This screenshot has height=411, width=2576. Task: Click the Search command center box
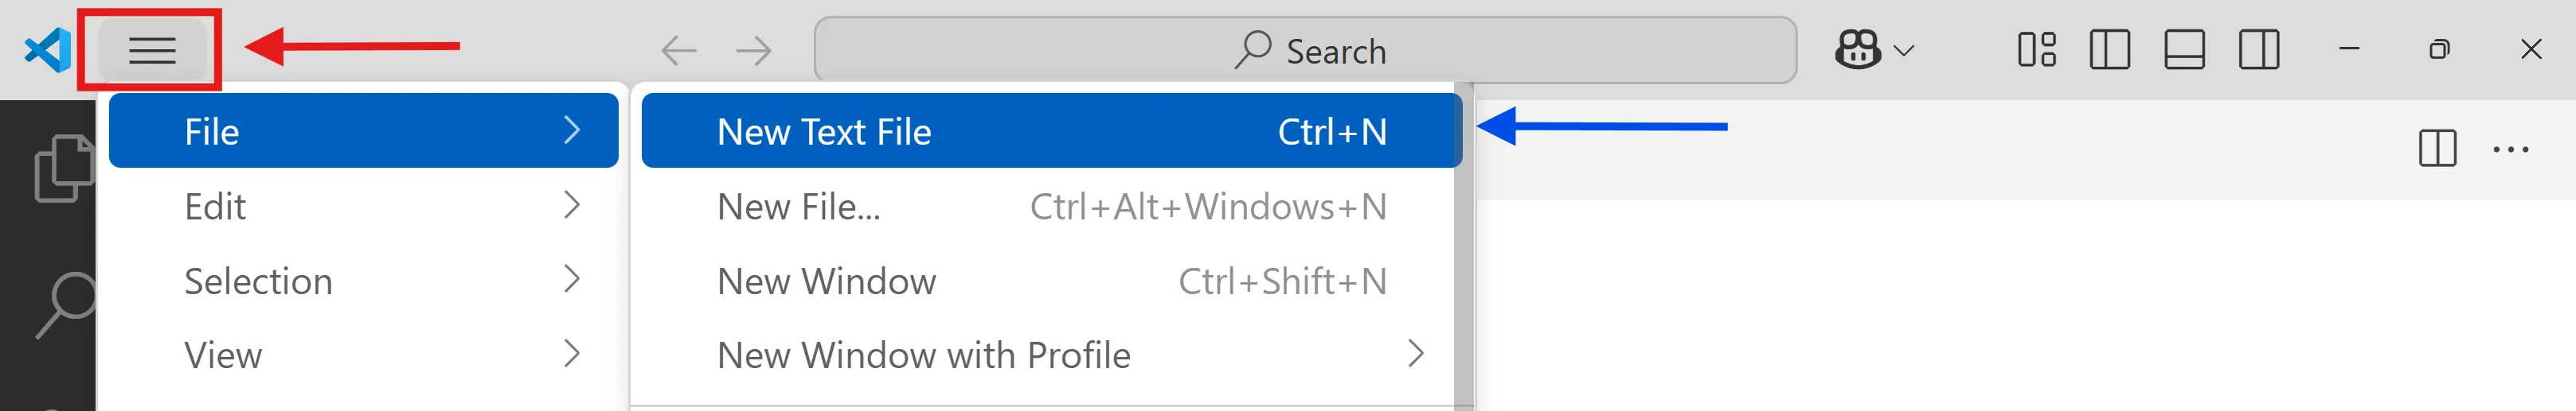[1305, 50]
